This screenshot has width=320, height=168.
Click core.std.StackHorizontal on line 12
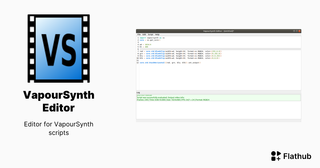point(152,63)
